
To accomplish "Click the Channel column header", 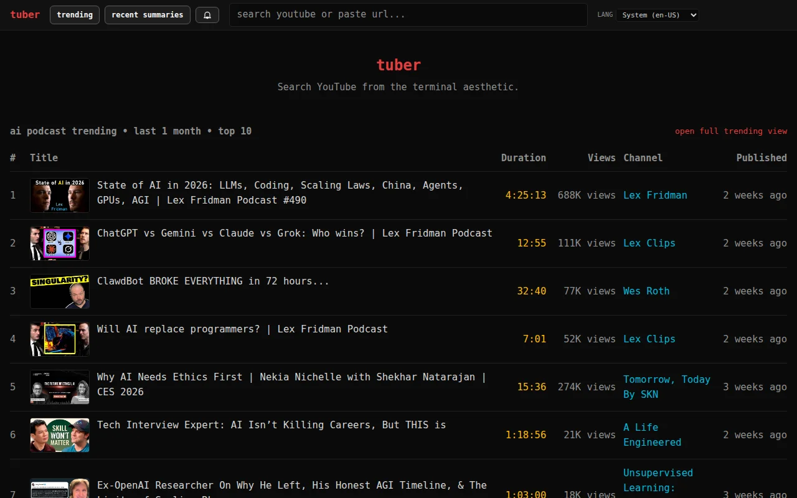I will pos(643,157).
